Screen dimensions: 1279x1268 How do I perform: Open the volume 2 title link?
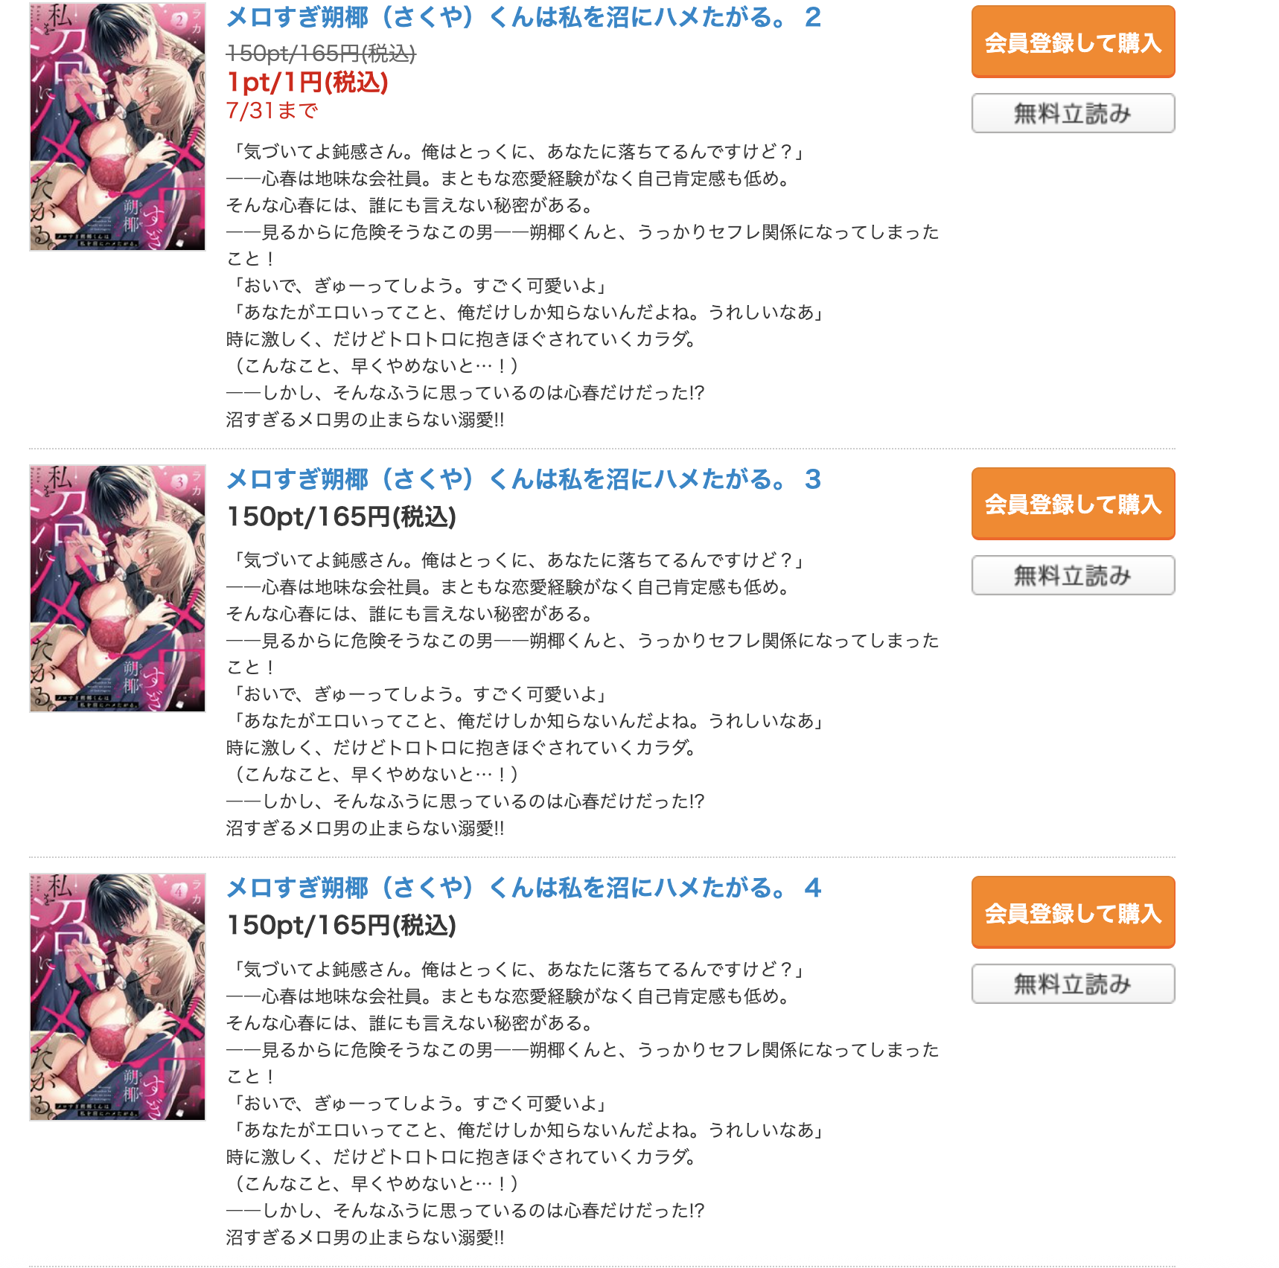tap(523, 17)
